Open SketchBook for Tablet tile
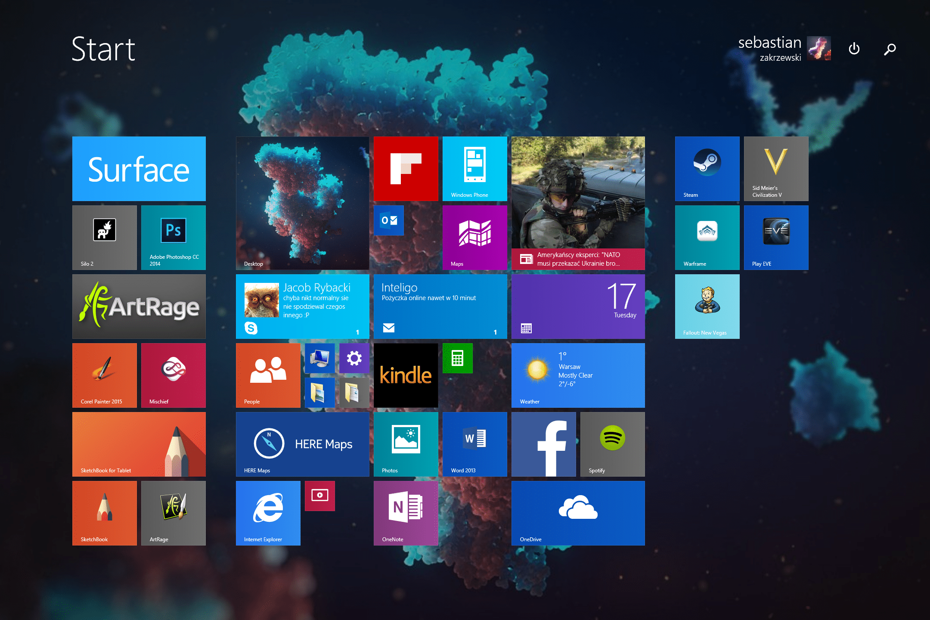 (x=139, y=444)
